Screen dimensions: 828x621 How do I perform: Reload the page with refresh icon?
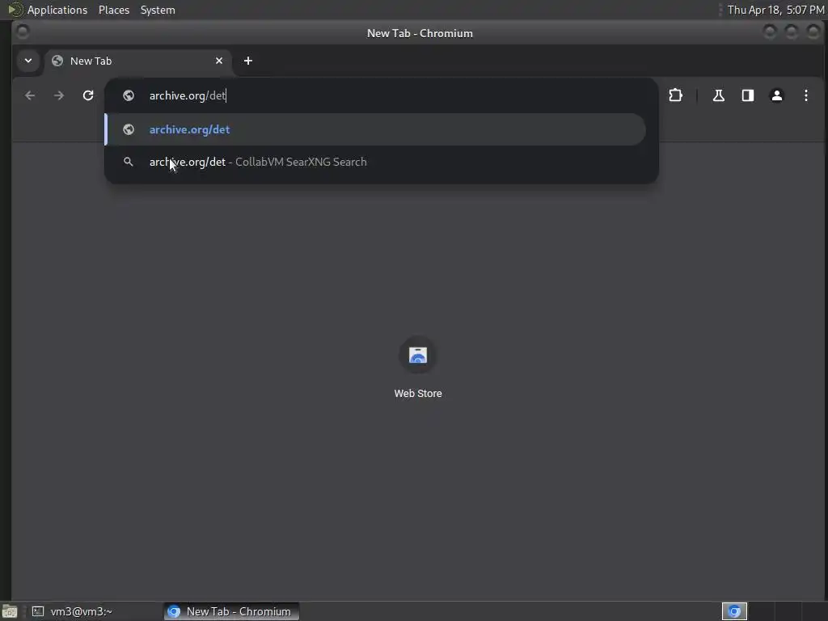pos(88,95)
